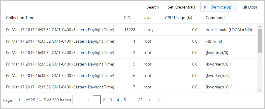This screenshot has width=265, height=109.
Task: Click Kill (RemoteOp) button
Action: pos(218,7)
